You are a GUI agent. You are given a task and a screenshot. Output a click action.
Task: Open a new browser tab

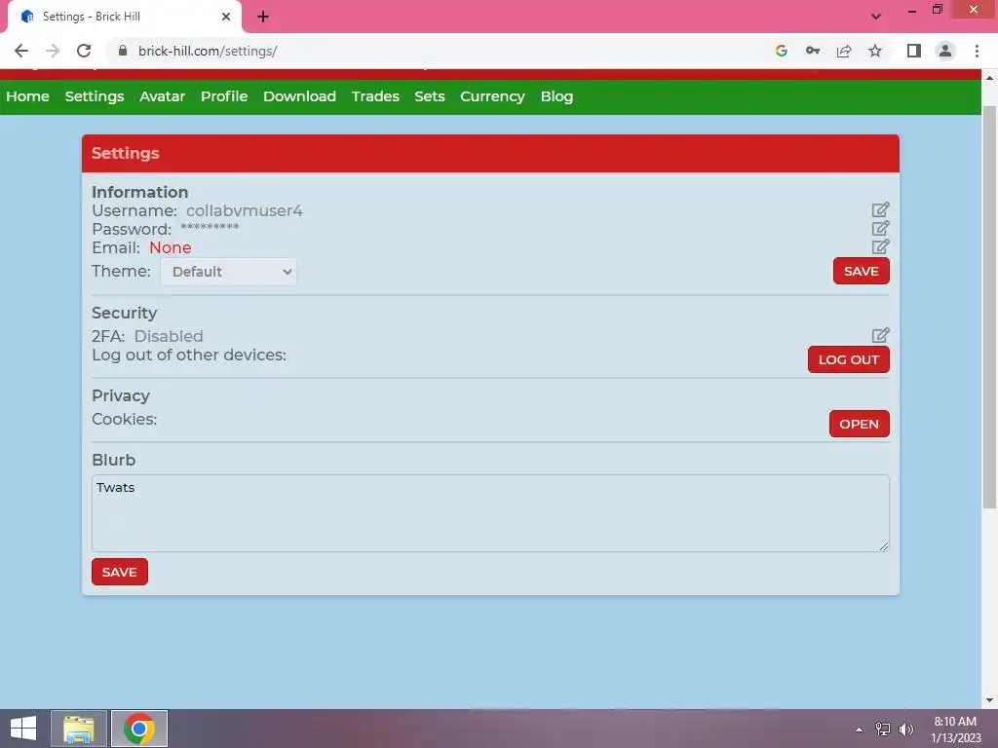pyautogui.click(x=263, y=18)
